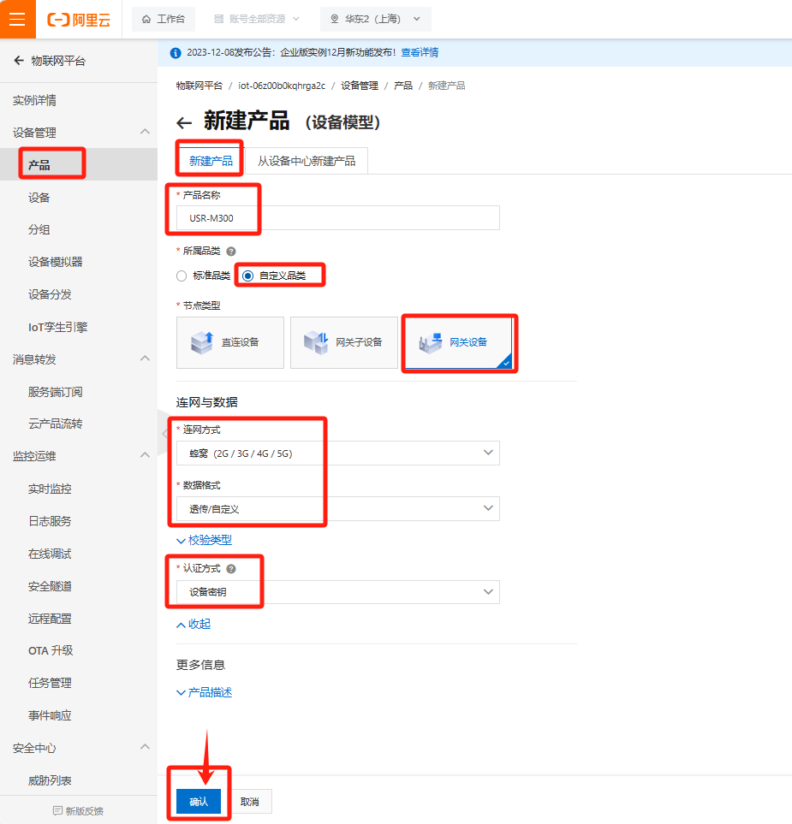Click the Alibaba Cloud logo
Viewport: 792px width, 824px height.
79,20
